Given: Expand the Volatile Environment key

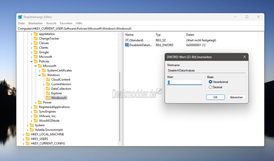Looking at the screenshot, I should (x=27, y=130).
